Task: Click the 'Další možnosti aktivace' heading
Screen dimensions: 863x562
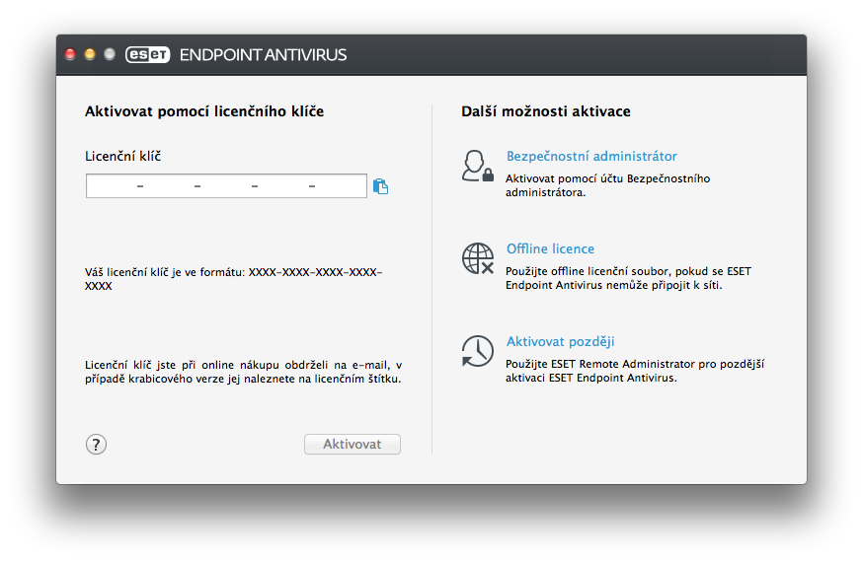Action: (x=546, y=111)
